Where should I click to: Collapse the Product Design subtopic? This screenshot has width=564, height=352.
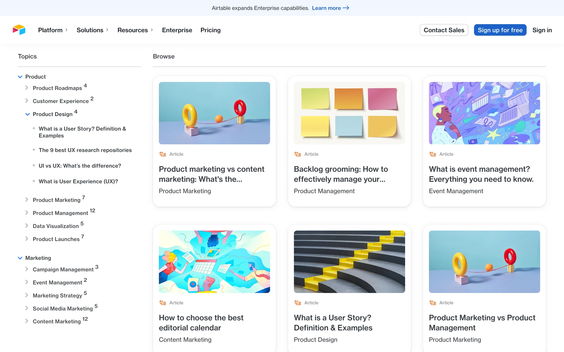click(28, 114)
